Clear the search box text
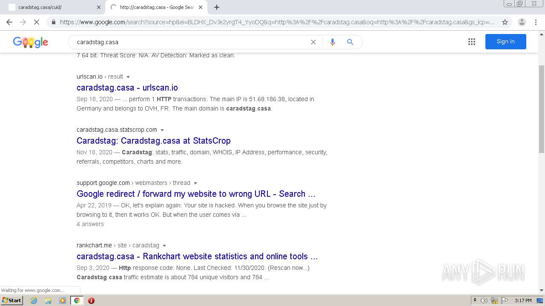This screenshot has height=306, width=545. click(313, 42)
